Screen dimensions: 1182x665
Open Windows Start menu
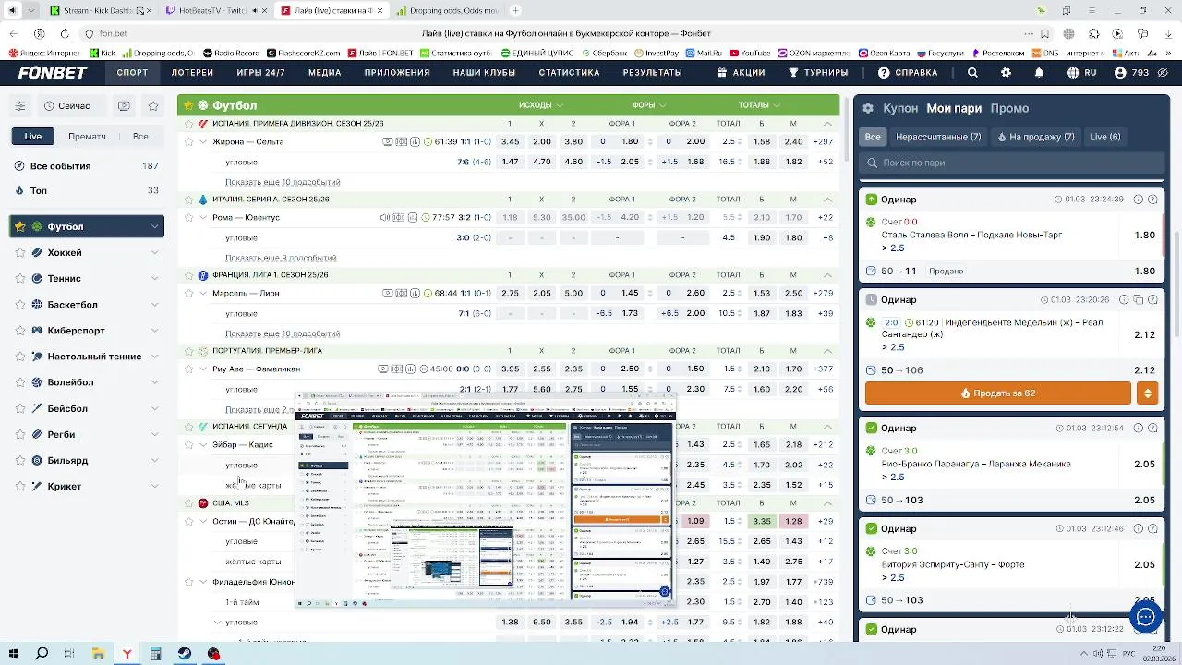[16, 654]
